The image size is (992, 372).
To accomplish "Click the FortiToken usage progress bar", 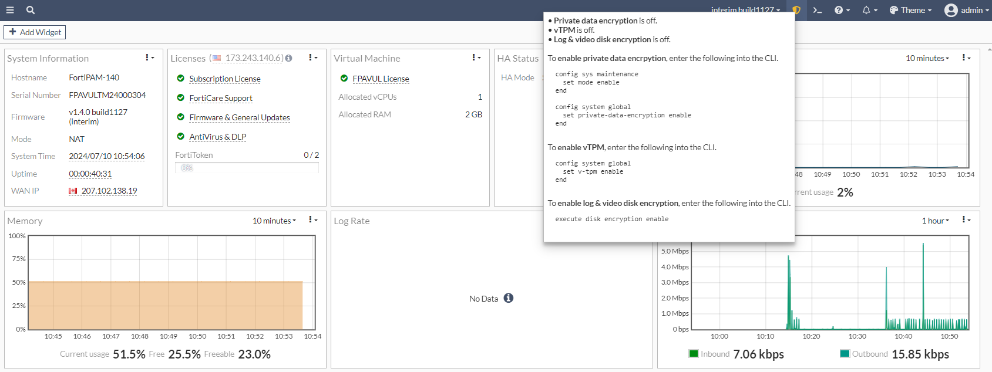I will (x=247, y=168).
